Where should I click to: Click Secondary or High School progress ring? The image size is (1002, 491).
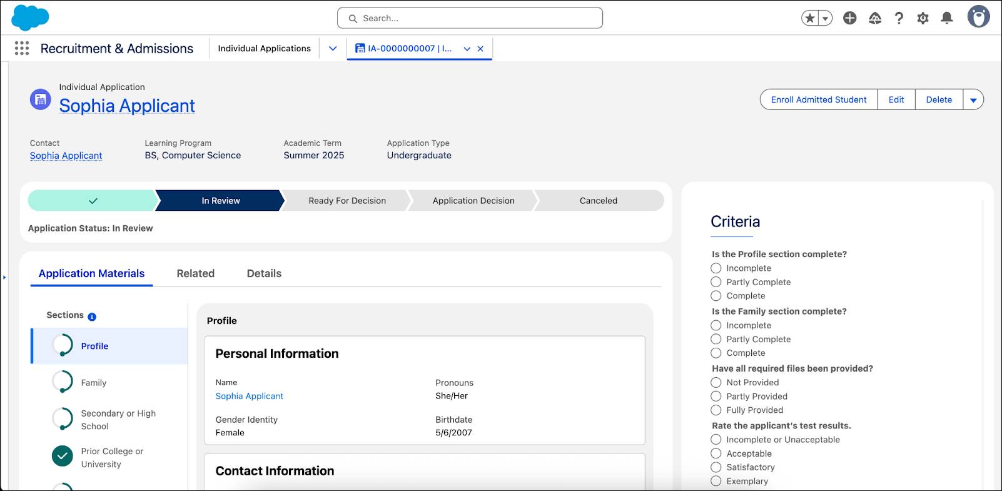[63, 418]
